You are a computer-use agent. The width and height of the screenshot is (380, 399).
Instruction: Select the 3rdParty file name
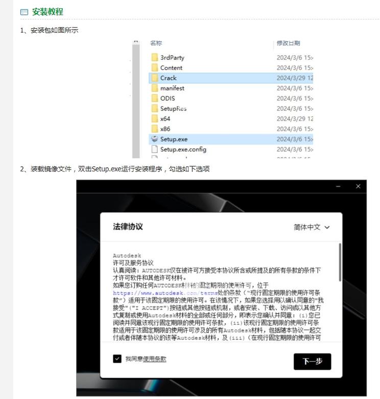[x=172, y=58]
